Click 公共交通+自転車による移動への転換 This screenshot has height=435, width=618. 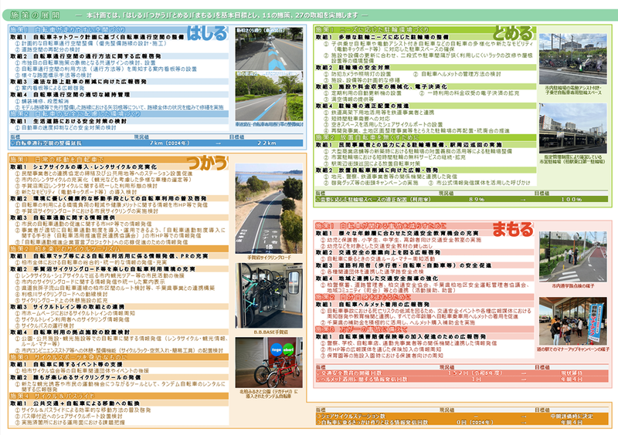[x=87, y=403]
